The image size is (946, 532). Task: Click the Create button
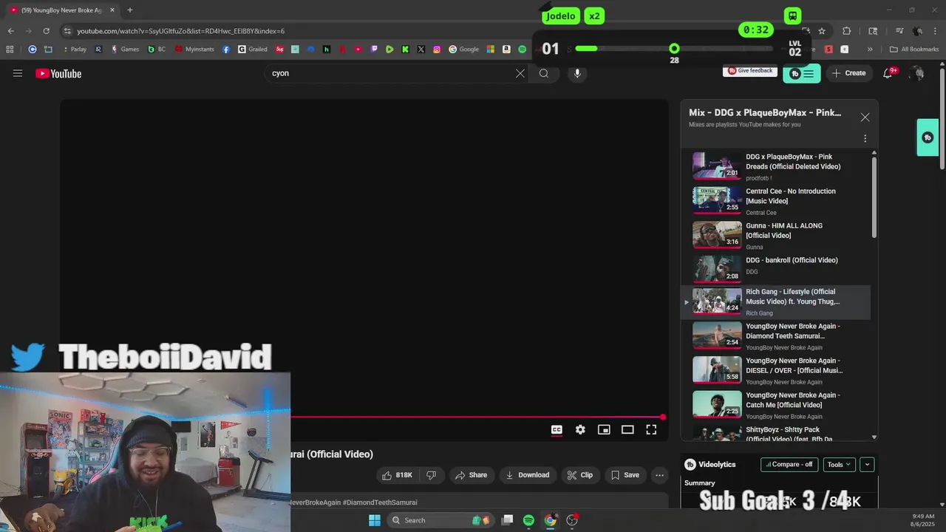[848, 73]
